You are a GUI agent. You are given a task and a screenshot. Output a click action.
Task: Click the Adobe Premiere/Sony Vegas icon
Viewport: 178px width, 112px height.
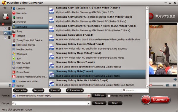(14, 77)
